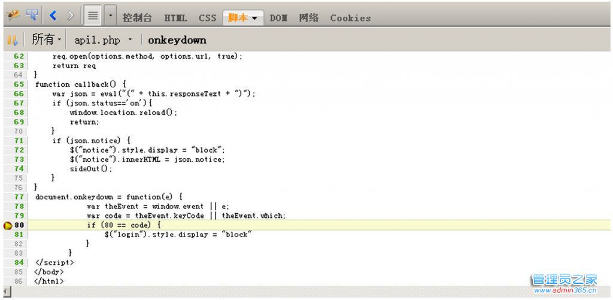
Task: Click the break-on-next pause icon
Action: (x=13, y=40)
